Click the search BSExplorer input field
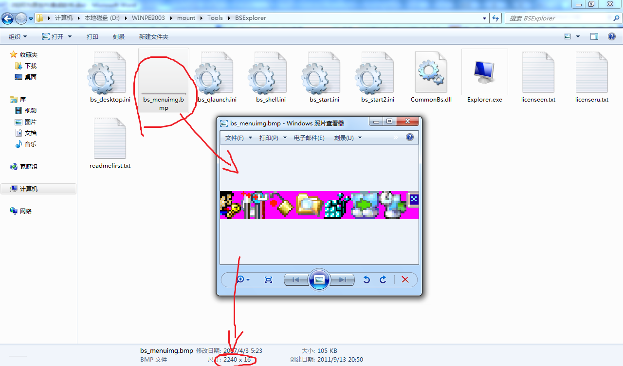The height and width of the screenshot is (366, 623). 557,18
